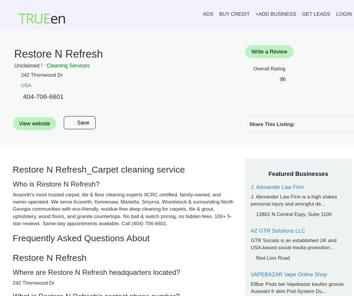The width and height of the screenshot is (354, 296).
Task: Open the Cleaning Services category link
Action: (68, 66)
